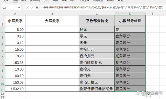
Task: Click cell containing 壹拾捌元
Action: (x=97, y=56)
